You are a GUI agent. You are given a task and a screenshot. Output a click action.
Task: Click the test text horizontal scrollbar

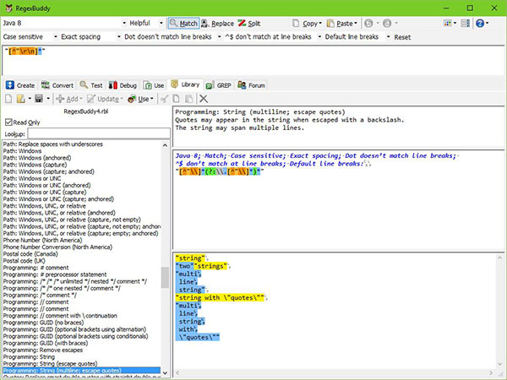(x=335, y=372)
